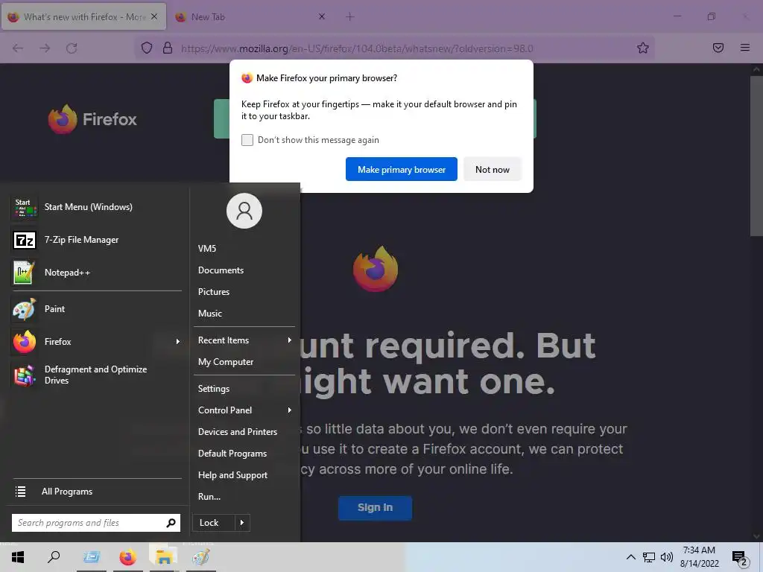Open the arrow next to Lock button
Screen dimensions: 763x572
coord(242,523)
